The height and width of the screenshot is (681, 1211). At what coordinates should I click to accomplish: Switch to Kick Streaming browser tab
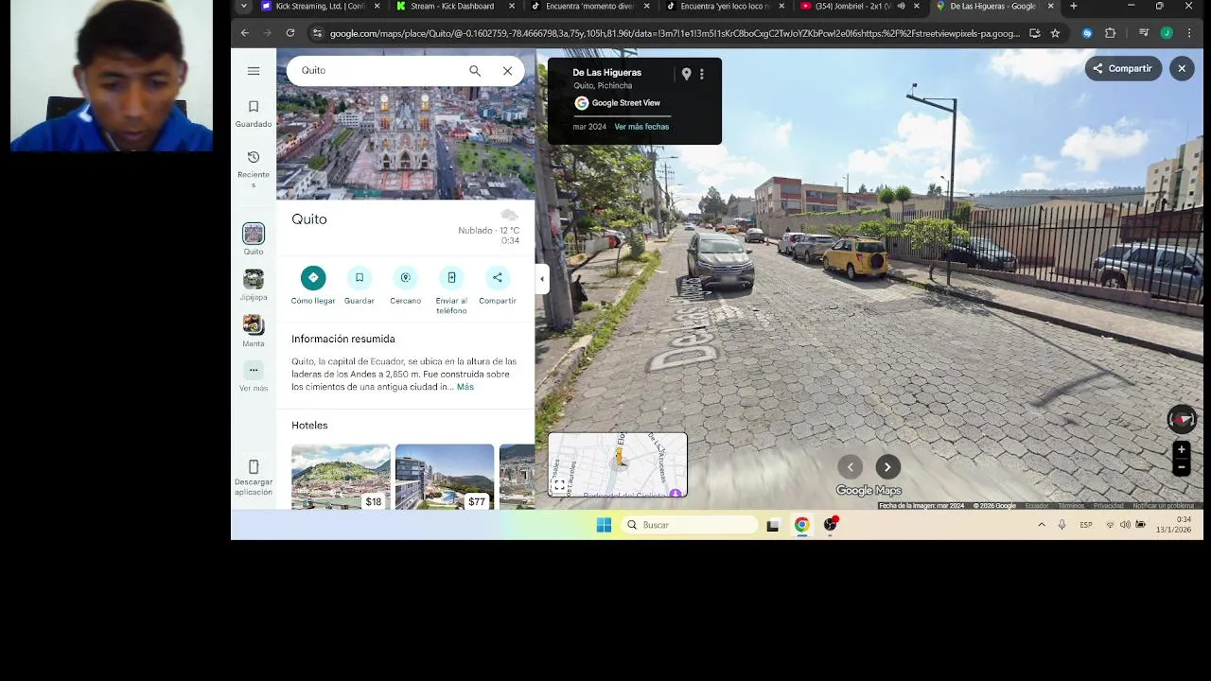(x=321, y=7)
